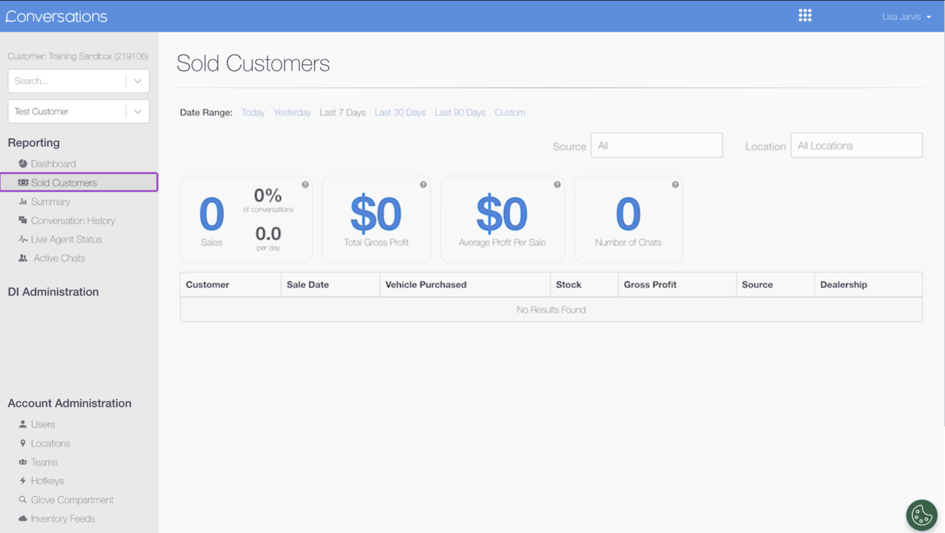Screen dimensions: 945x533
Task: Open Dashboard in the Reporting menu
Action: [x=53, y=164]
